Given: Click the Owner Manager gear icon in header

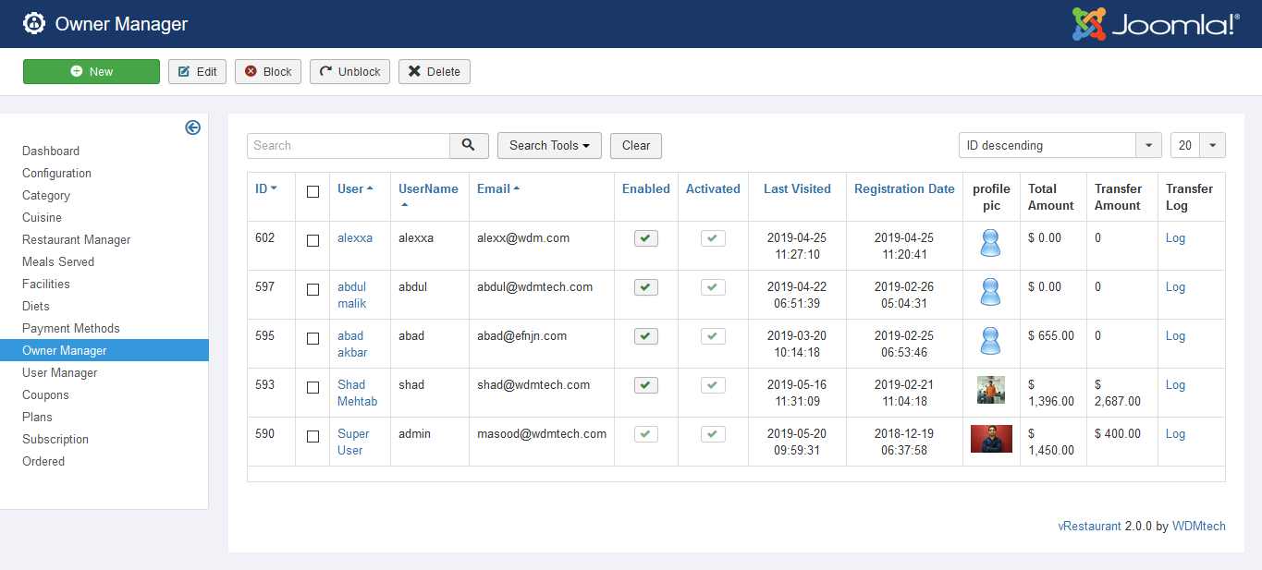Looking at the screenshot, I should pos(34,24).
